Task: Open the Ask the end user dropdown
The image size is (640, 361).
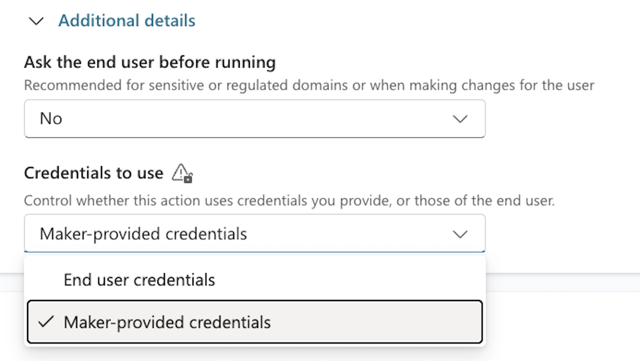Action: click(255, 118)
